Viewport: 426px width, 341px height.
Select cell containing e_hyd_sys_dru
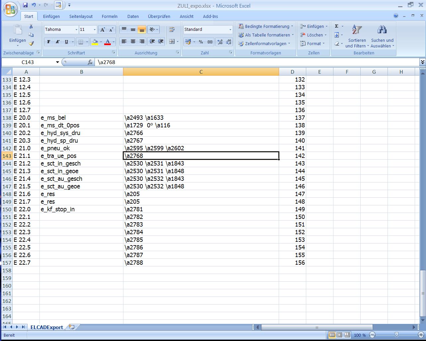tap(81, 133)
